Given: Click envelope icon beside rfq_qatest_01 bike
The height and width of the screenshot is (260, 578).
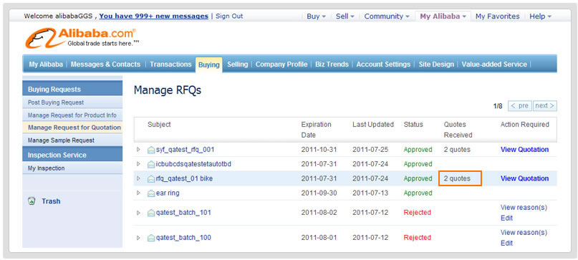Looking at the screenshot, I should (151, 178).
